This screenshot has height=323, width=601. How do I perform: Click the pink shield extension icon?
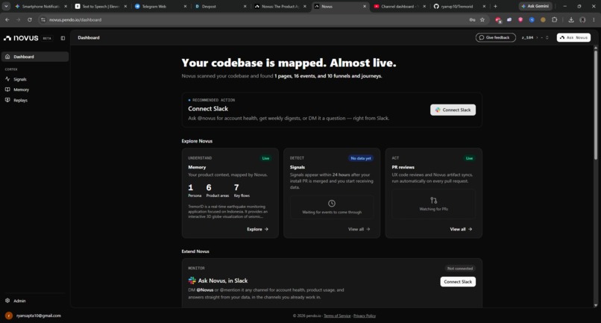[x=520, y=19]
